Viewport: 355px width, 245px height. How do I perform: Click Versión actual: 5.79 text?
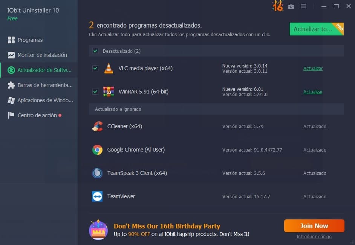pos(243,127)
